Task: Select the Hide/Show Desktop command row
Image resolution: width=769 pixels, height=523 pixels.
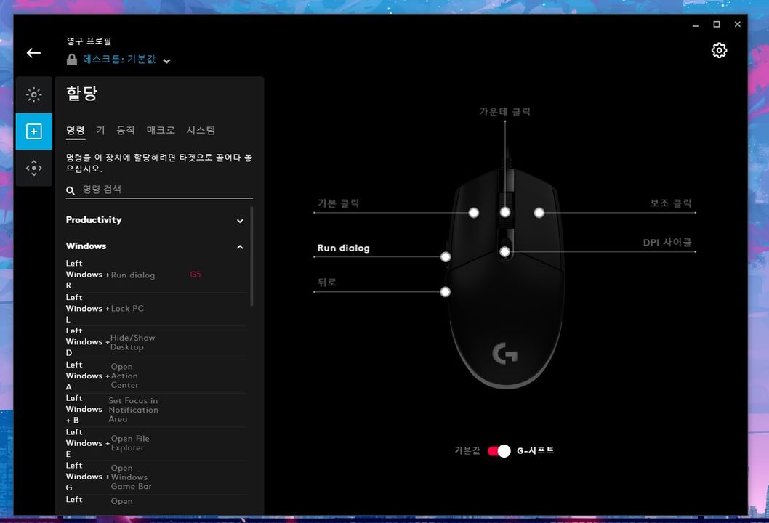Action: pyautogui.click(x=156, y=342)
